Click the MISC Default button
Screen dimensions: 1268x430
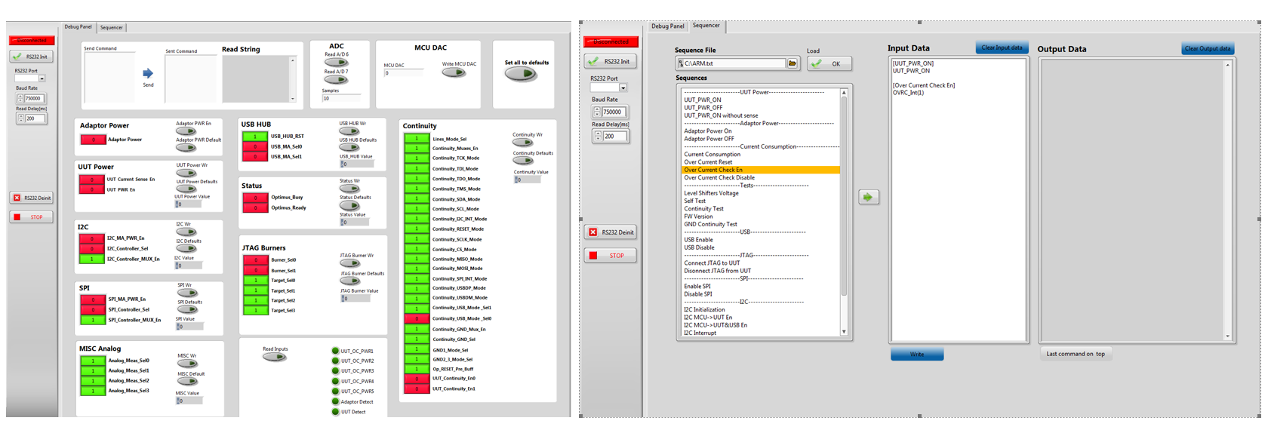coord(187,381)
